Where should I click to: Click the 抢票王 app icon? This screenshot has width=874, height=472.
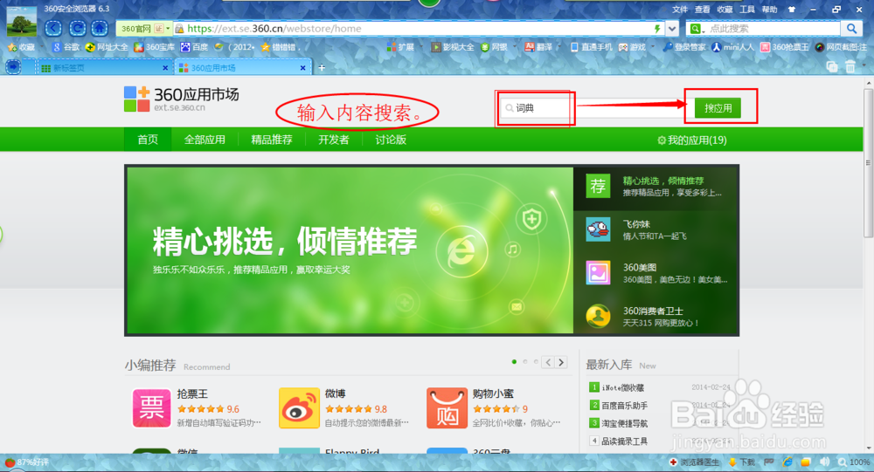pyautogui.click(x=151, y=408)
